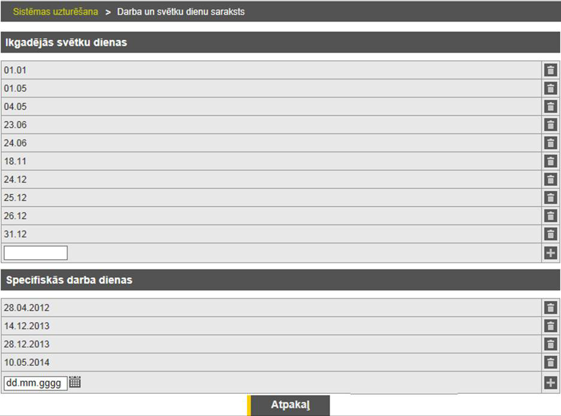
Task: Delete the 01.01 holiday entry
Action: click(550, 70)
